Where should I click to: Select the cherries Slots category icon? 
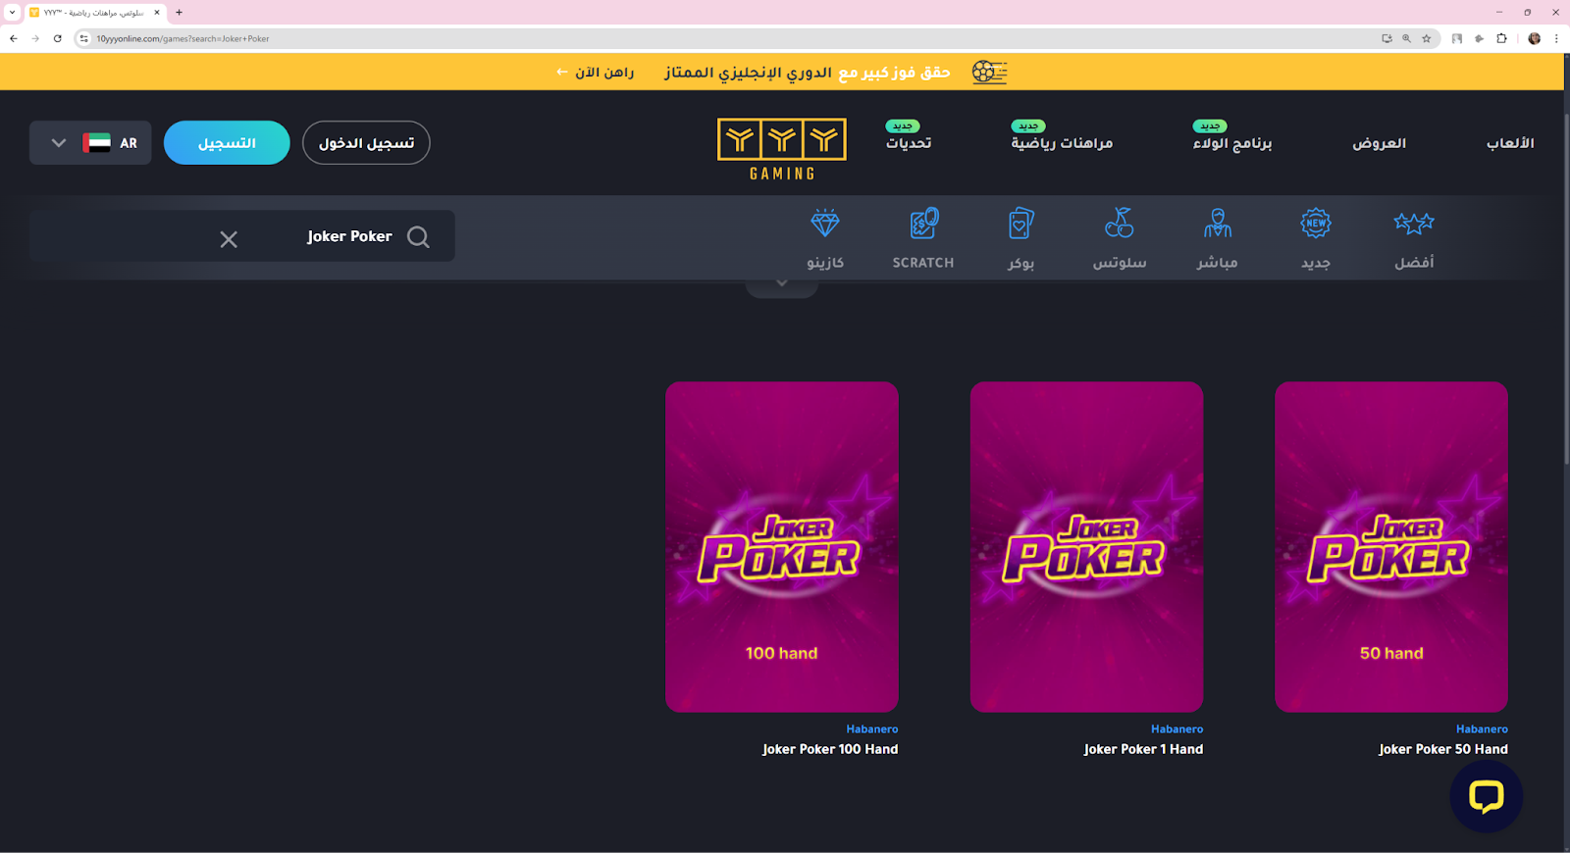point(1119,223)
